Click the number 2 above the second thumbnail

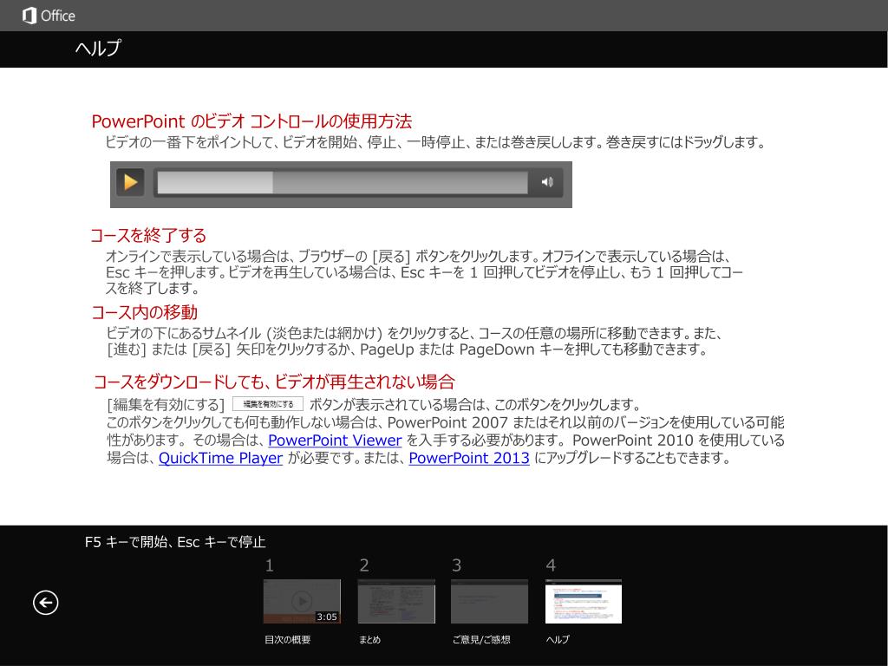pyautogui.click(x=364, y=565)
